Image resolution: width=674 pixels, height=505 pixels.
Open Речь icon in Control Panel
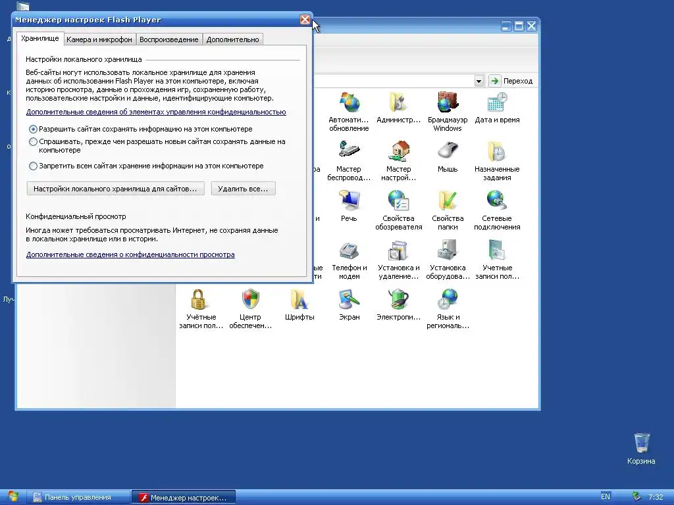coord(349,200)
